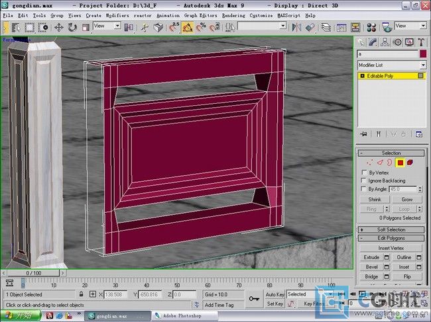431x322 pixels.
Task: Open the Modifiers menu
Action: (x=117, y=16)
